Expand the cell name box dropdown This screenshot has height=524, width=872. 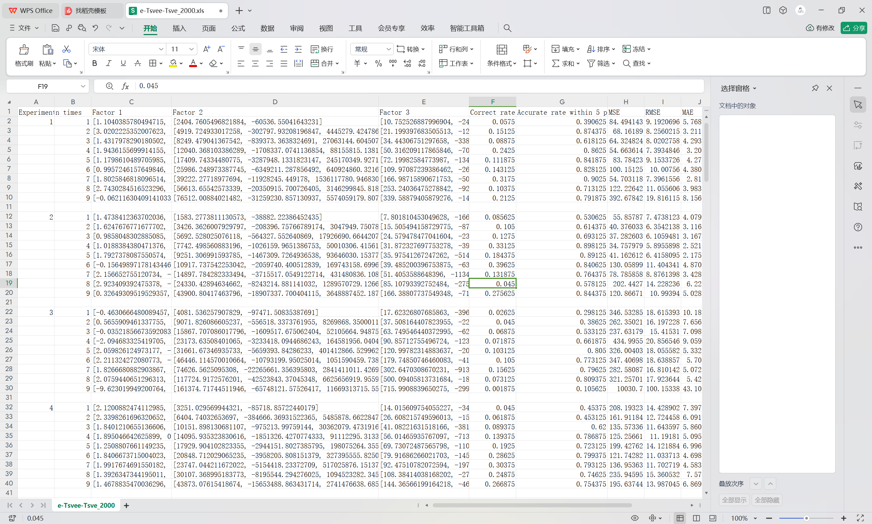[x=83, y=86]
